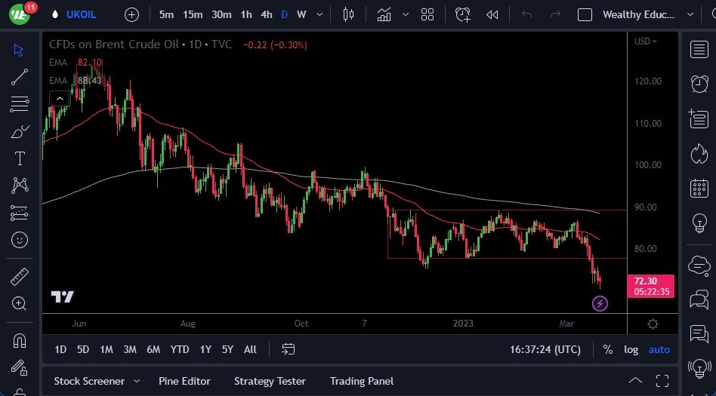Viewport: 716px width, 396px height.
Task: Open the USD currency dropdown
Action: pyautogui.click(x=645, y=41)
